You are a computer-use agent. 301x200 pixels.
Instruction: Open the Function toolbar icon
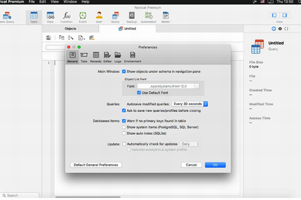click(66, 18)
